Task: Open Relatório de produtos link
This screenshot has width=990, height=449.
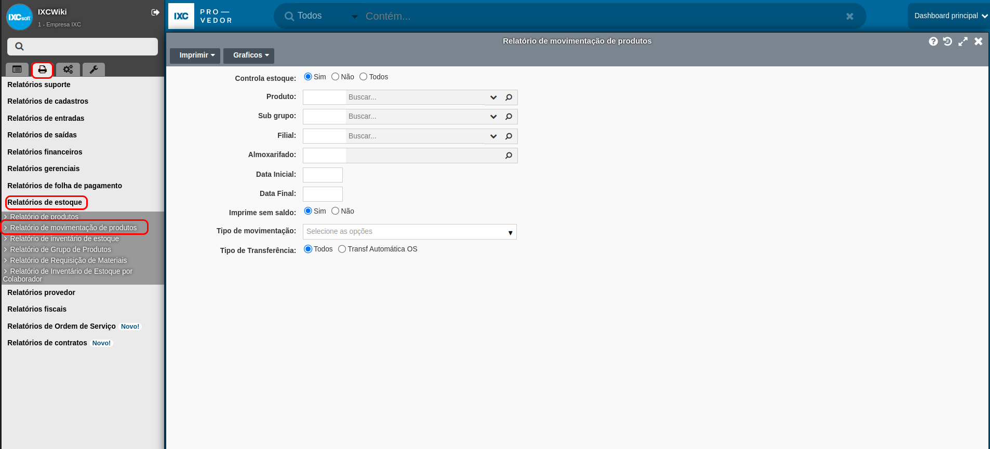Action: click(x=44, y=217)
